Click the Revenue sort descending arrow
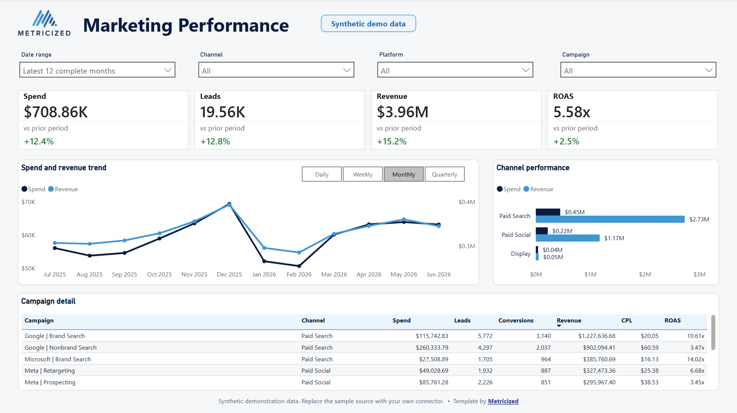737x413 pixels. point(559,326)
